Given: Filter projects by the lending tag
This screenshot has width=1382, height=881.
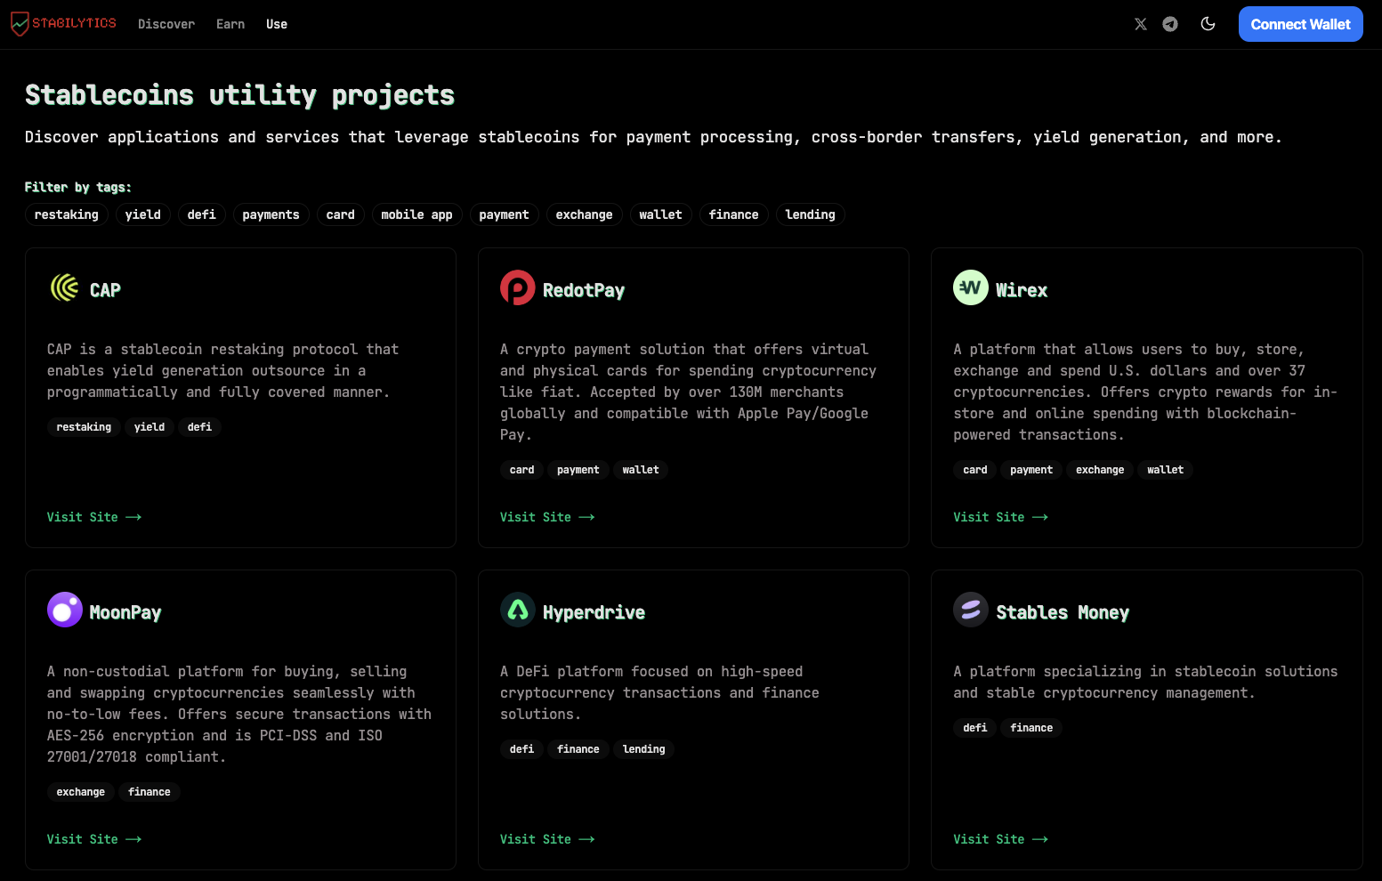Looking at the screenshot, I should (x=811, y=214).
